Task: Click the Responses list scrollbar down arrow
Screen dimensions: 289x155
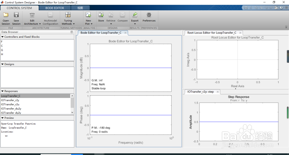Action: (72, 112)
